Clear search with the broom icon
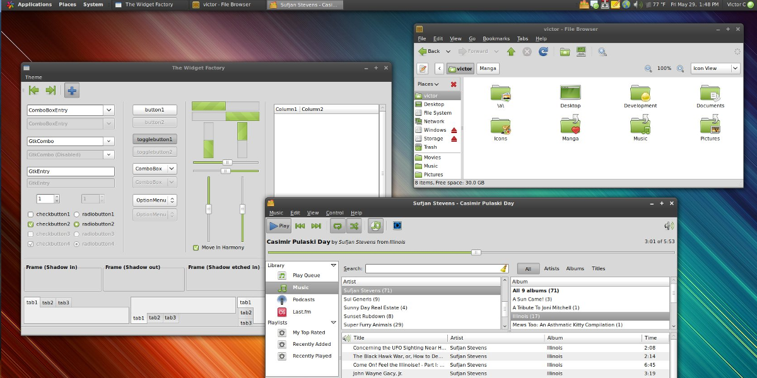This screenshot has height=378, width=757. click(503, 268)
